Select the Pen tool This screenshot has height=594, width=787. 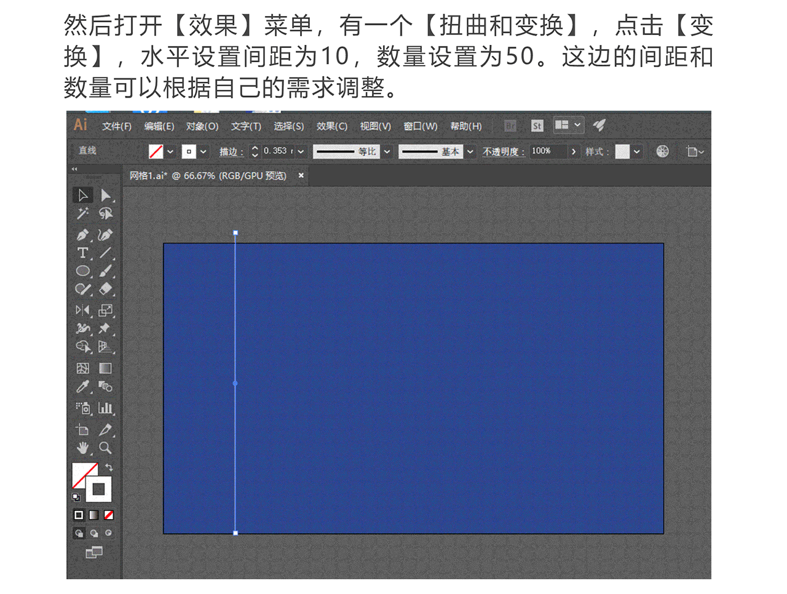[82, 235]
